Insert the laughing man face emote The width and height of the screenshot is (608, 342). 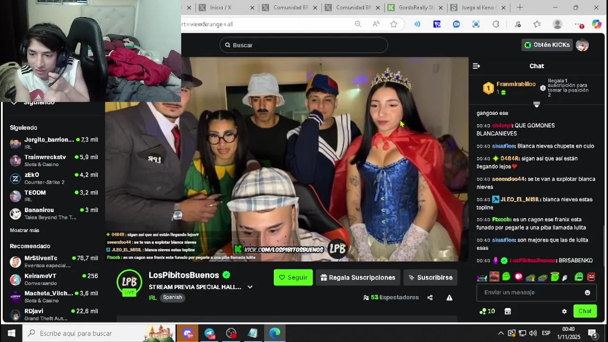(x=494, y=276)
